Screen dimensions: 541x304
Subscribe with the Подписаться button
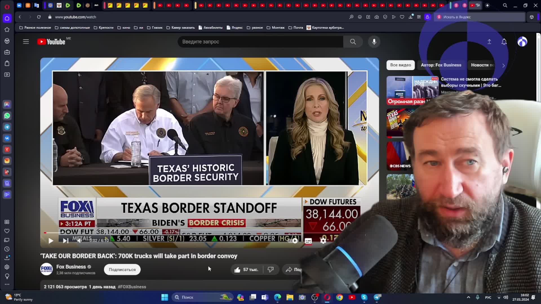click(122, 270)
